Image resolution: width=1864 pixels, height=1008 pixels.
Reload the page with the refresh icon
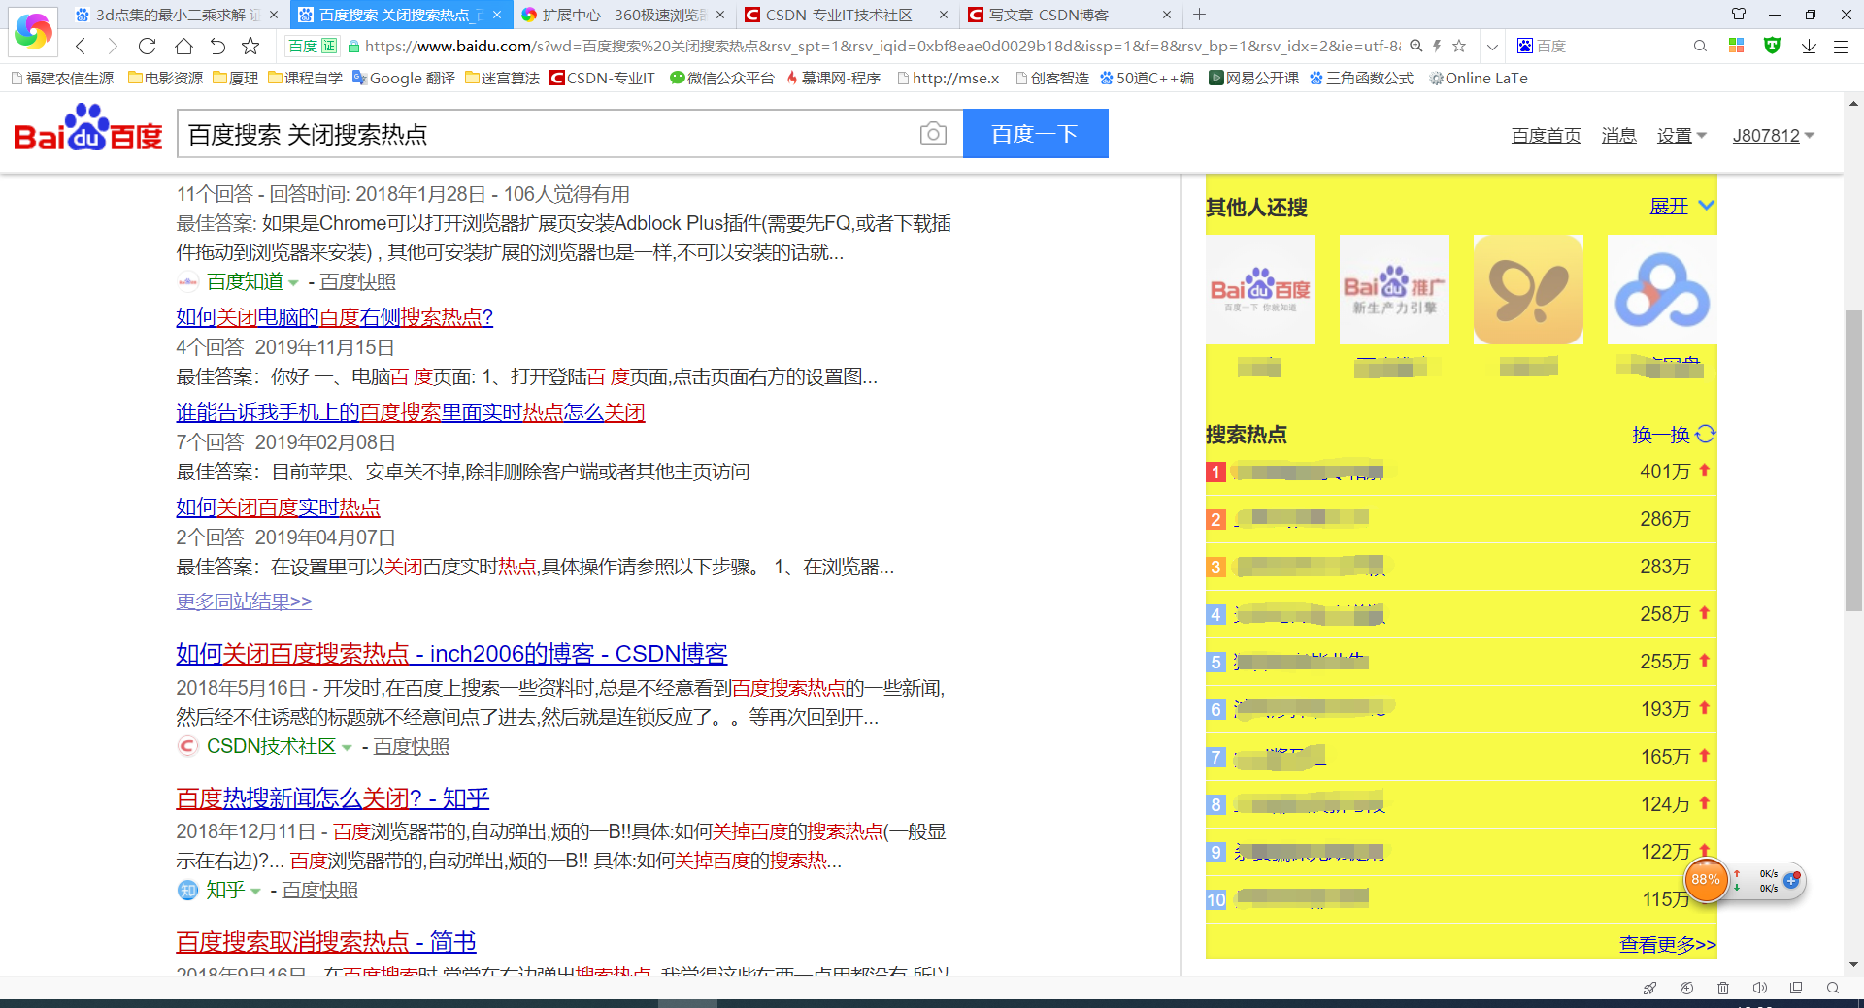click(x=148, y=46)
